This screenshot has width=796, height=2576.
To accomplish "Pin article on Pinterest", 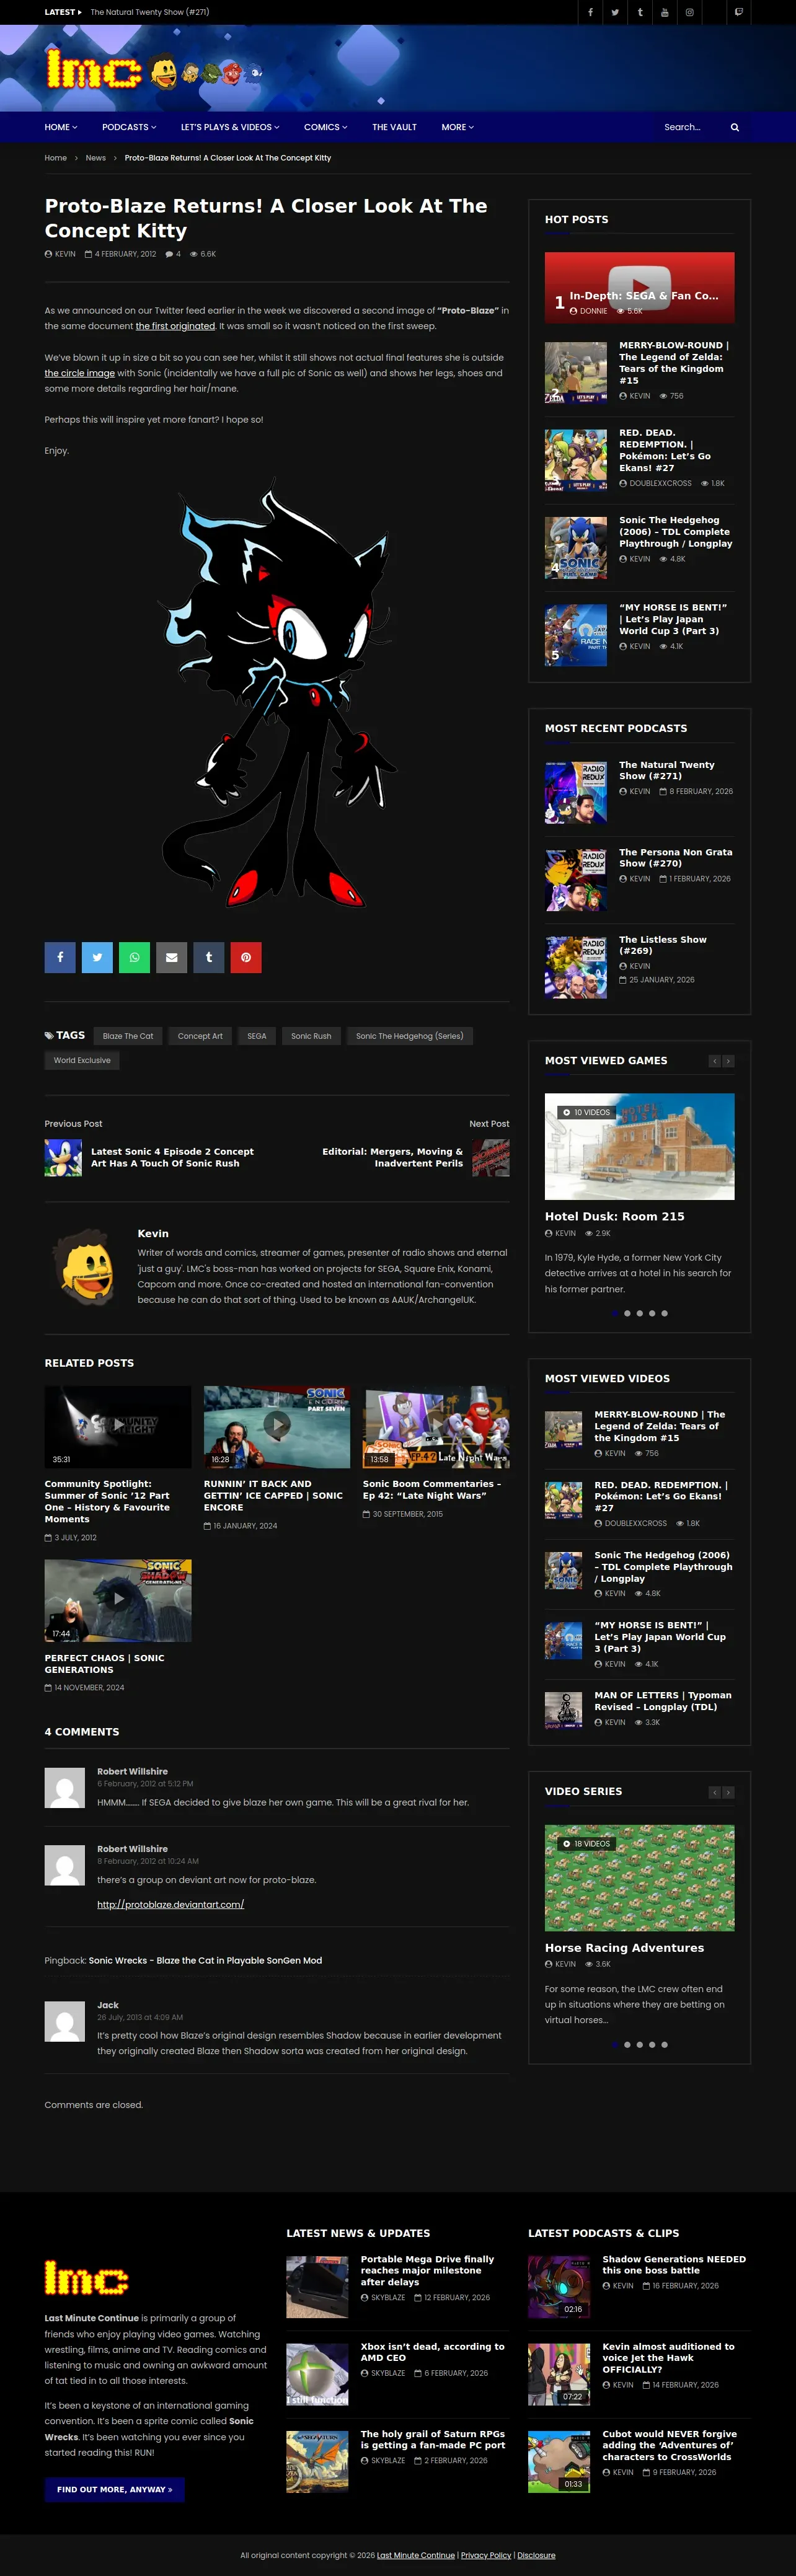I will click(x=246, y=957).
